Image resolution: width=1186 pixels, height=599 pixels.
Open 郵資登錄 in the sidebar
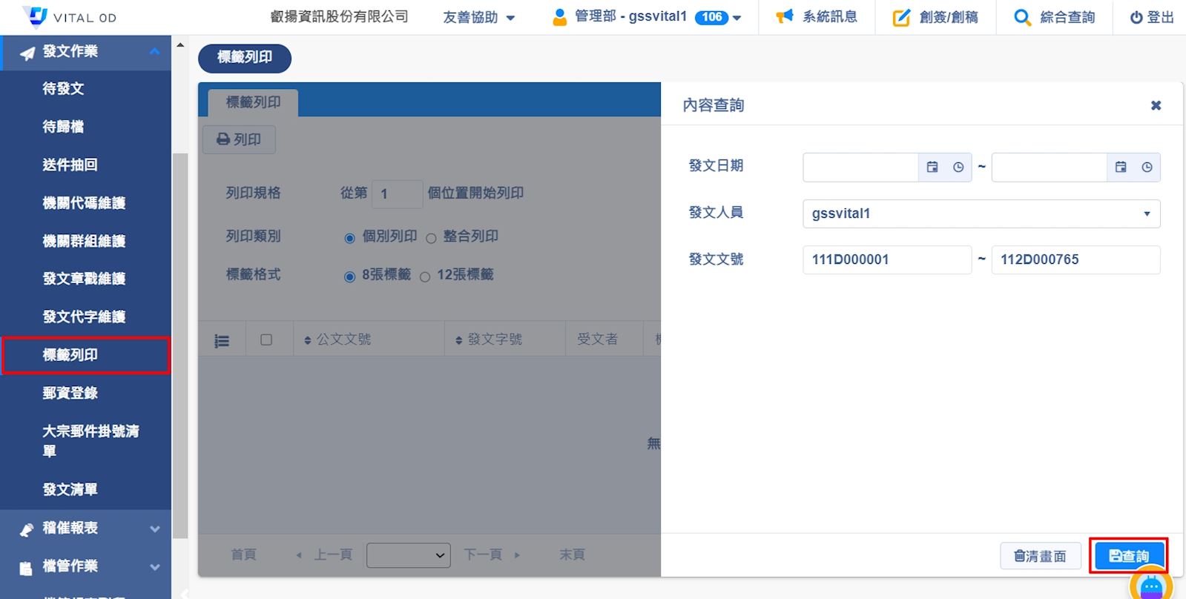[70, 393]
